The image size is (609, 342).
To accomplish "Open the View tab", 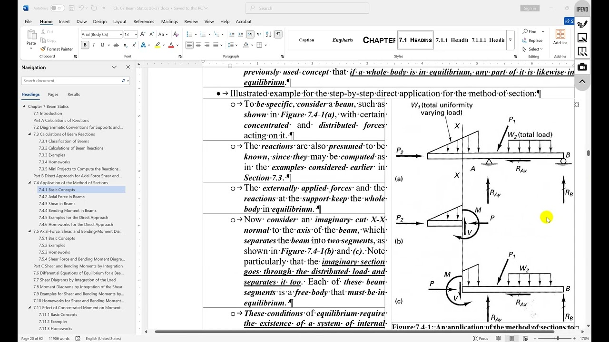I will [x=209, y=21].
